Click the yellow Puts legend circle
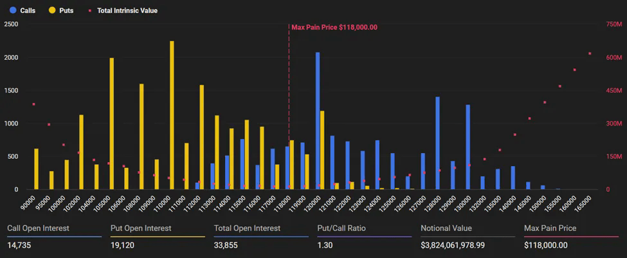The height and width of the screenshot is (258, 627). (x=52, y=10)
